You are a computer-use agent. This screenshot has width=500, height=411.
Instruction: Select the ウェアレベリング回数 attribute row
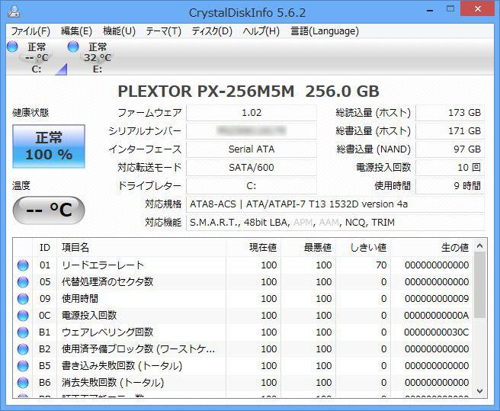[x=243, y=332]
